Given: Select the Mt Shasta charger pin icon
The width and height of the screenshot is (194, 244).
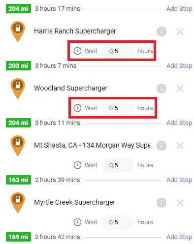Looking at the screenshot, I should pos(18,146).
